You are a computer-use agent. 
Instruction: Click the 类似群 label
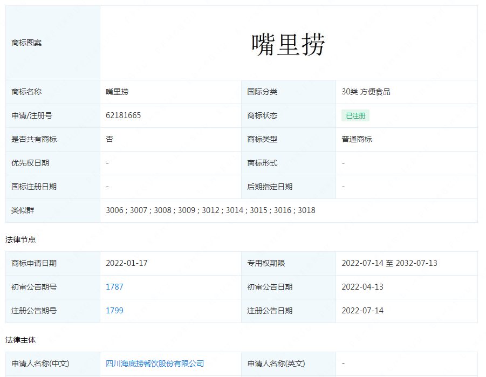tap(23, 210)
